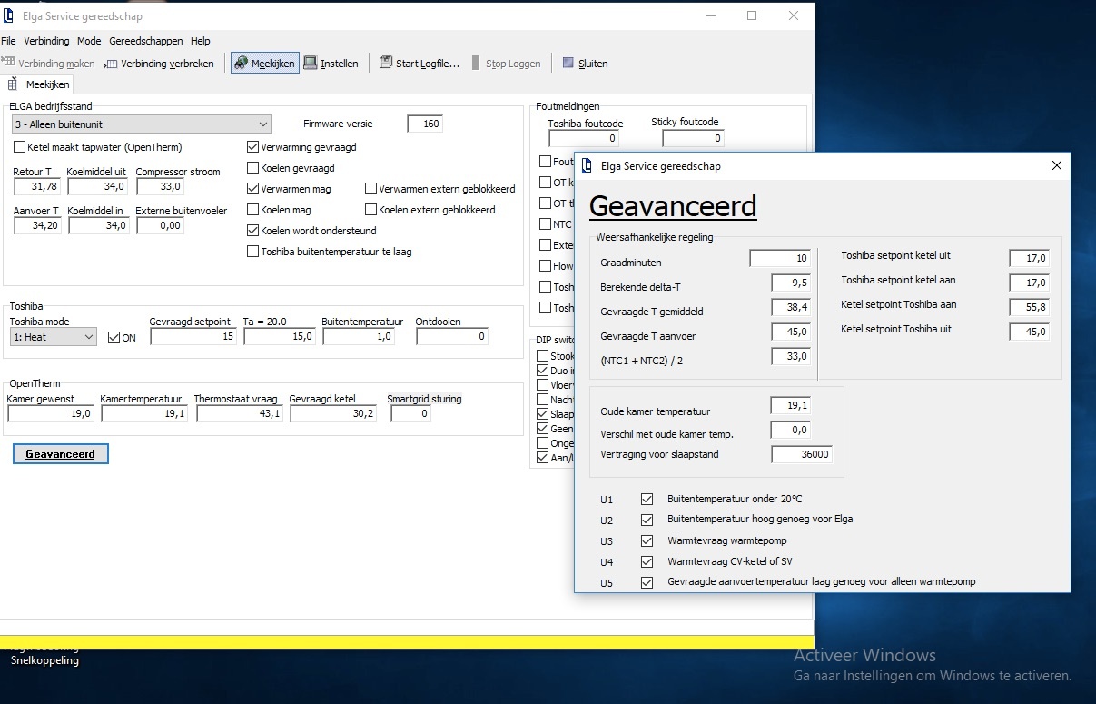Viewport: 1096px width, 704px height.
Task: Toggle the Koelen gevraagd checkbox
Action: (253, 168)
